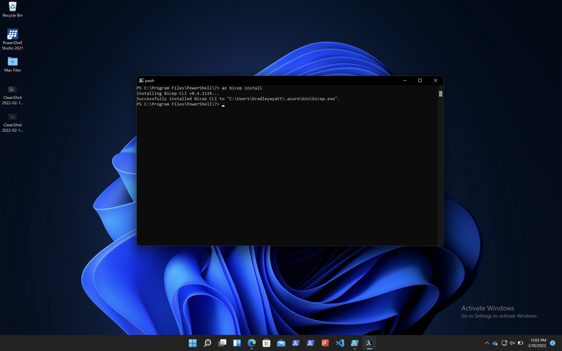Open the notifications badge showing 2
Screen dimensions: 562x351
(x=553, y=343)
